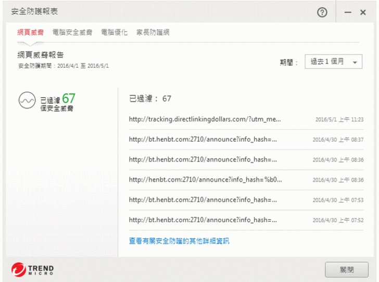Click the Trend Micro logo

[x=32, y=269]
